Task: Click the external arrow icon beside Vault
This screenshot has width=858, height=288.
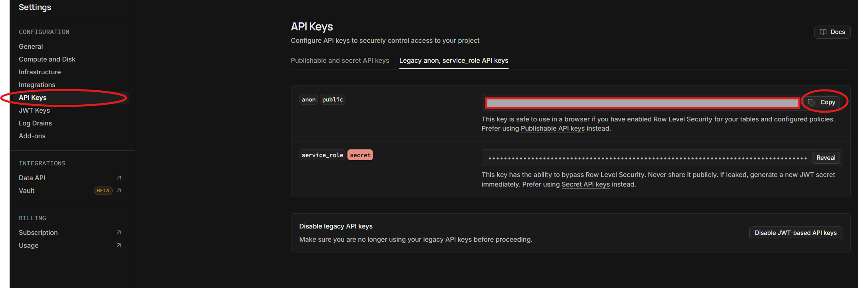Action: pos(119,191)
